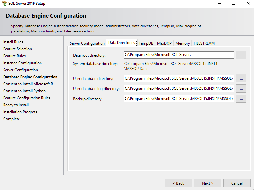Click the Next button
Screen dimensions: 254x190
[207, 183]
